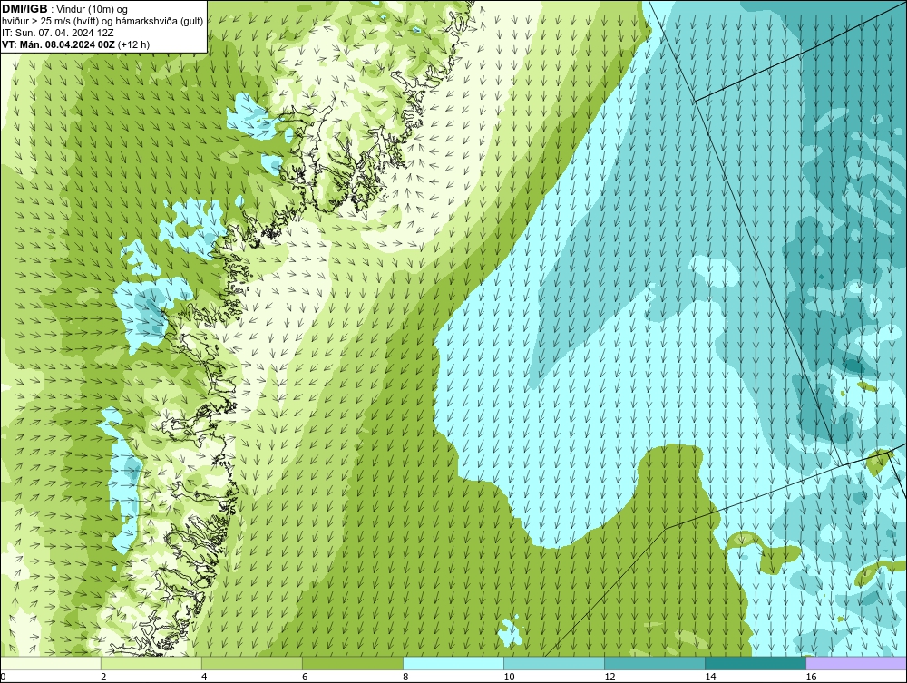Click the 10–12 m/s legend color swatch
Image resolution: width=907 pixels, height=683 pixels.
pyautogui.click(x=554, y=663)
